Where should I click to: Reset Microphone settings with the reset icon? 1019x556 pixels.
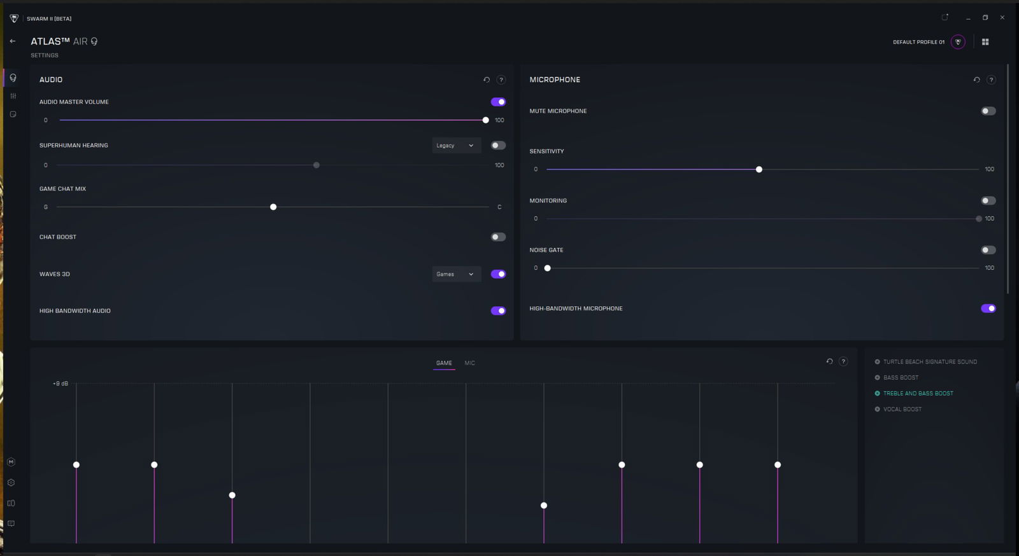point(976,80)
